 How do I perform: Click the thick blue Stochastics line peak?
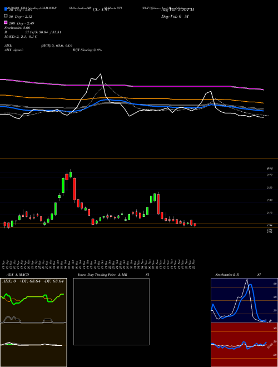click(x=251, y=285)
